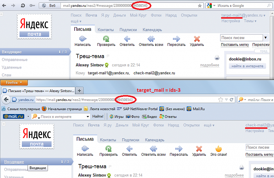Bookmark star in the top browser address bar
274x178 pixels.
tap(200, 6)
